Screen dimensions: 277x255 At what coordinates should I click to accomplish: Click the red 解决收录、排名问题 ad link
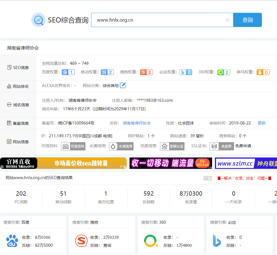[245, 178]
